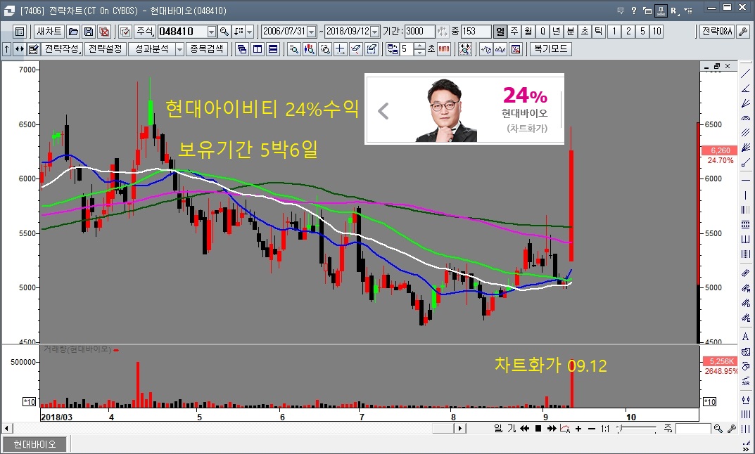Toggle the checkmark icon before 주식
The width and height of the screenshot is (755, 454).
click(125, 32)
